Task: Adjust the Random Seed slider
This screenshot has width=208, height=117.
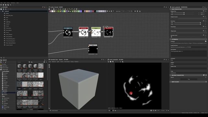Action: point(186,37)
